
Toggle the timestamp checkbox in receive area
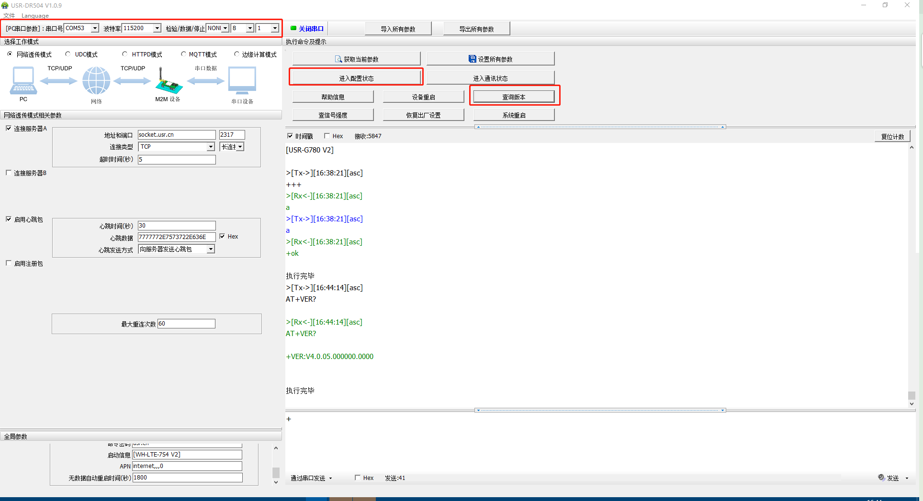click(x=290, y=136)
